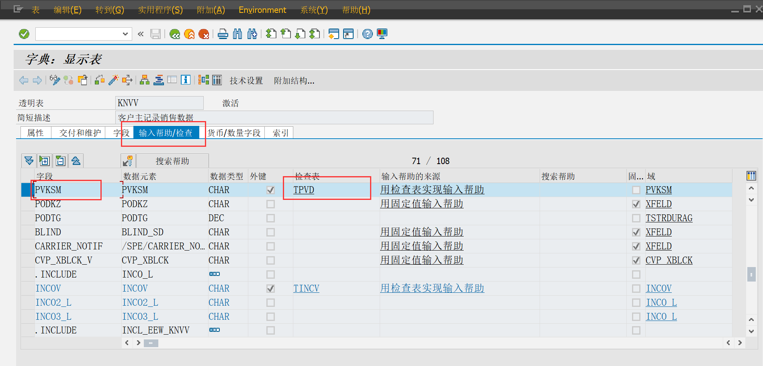Viewport: 763px width, 366px height.
Task: Click the horizontal scrollbar thumb under the field columns
Action: pos(151,343)
